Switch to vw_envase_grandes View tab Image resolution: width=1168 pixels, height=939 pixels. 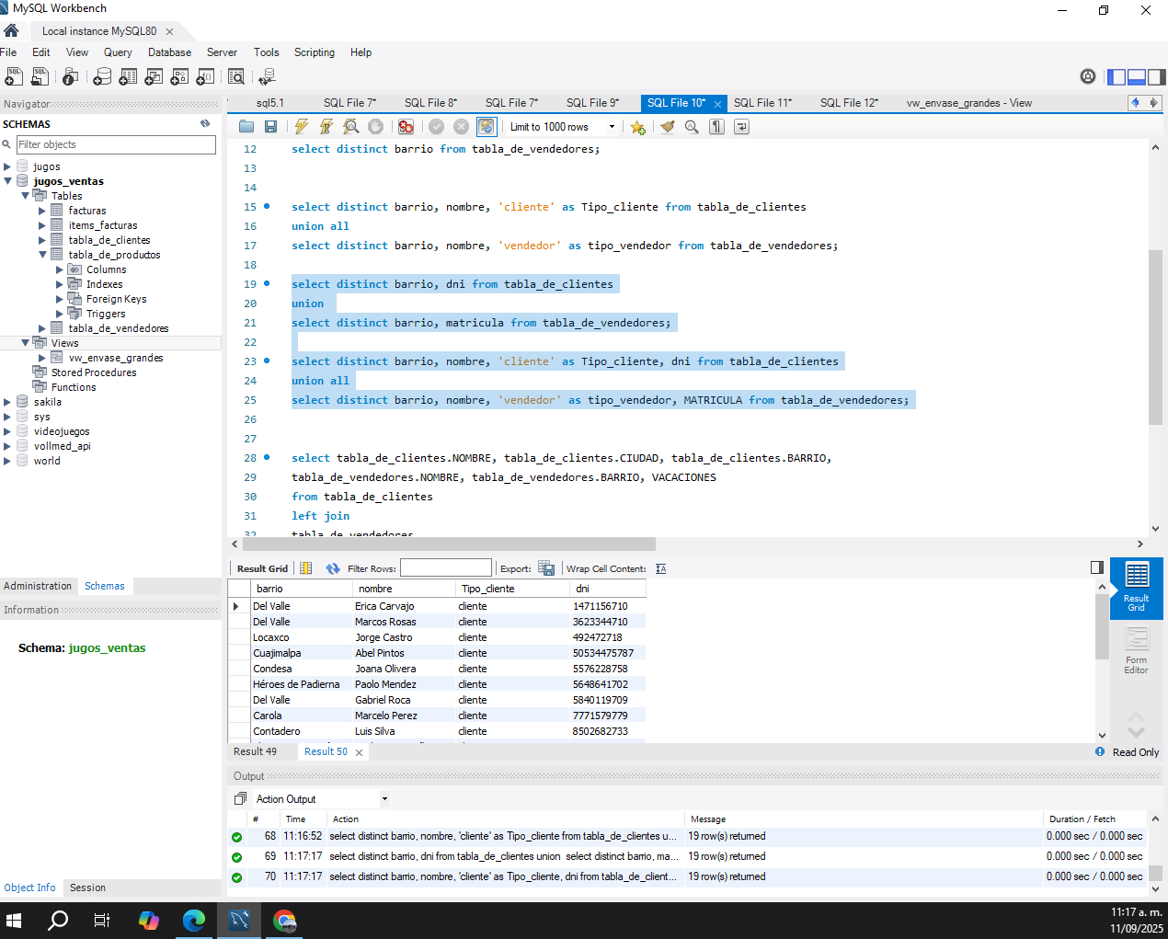(968, 103)
